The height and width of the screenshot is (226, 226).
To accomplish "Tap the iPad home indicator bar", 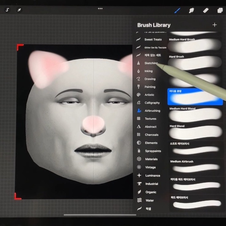I will pos(100,215).
